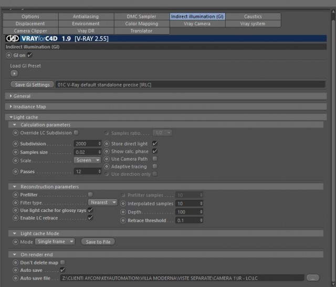The image size is (336, 287).
Task: Uncheck Enable LC retrace
Action: [90, 218]
